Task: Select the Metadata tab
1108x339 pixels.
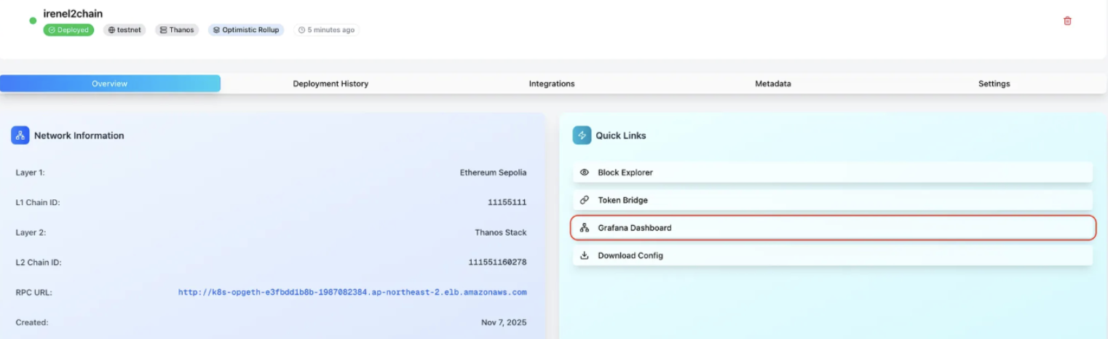Action: tap(772, 84)
